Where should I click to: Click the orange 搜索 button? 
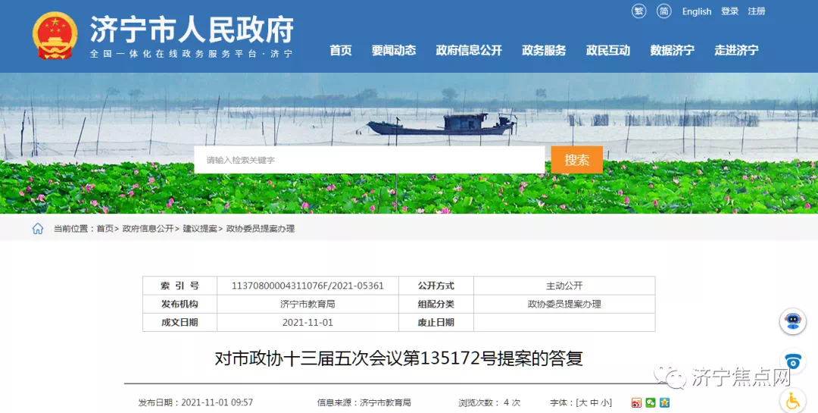(577, 160)
